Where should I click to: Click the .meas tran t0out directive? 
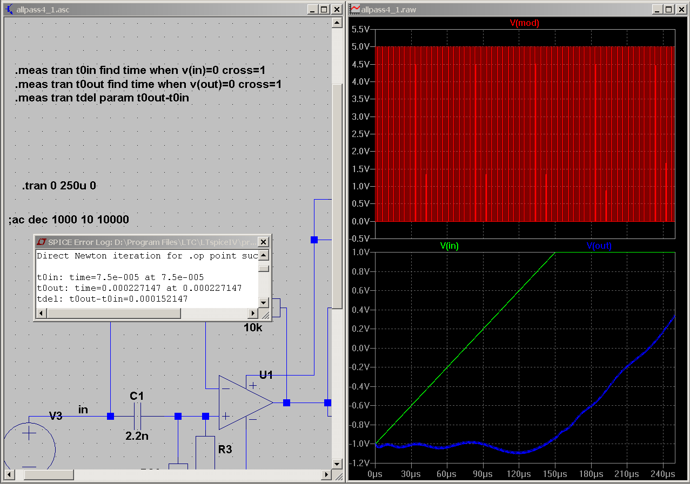coord(148,85)
